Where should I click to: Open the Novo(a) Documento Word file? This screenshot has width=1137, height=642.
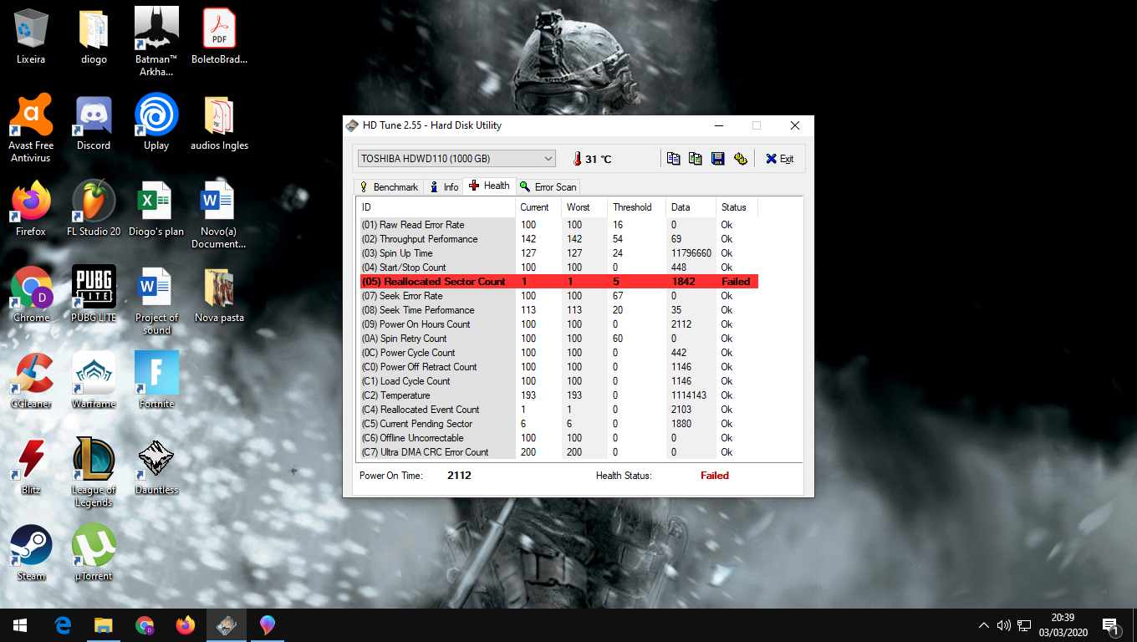(219, 215)
